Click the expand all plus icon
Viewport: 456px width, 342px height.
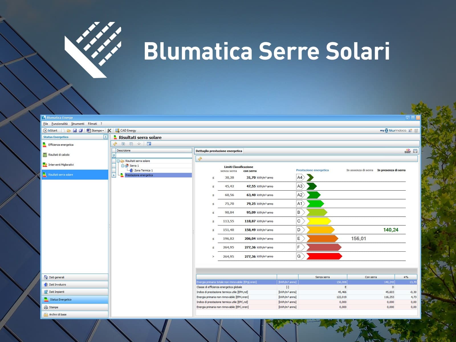pos(123,144)
